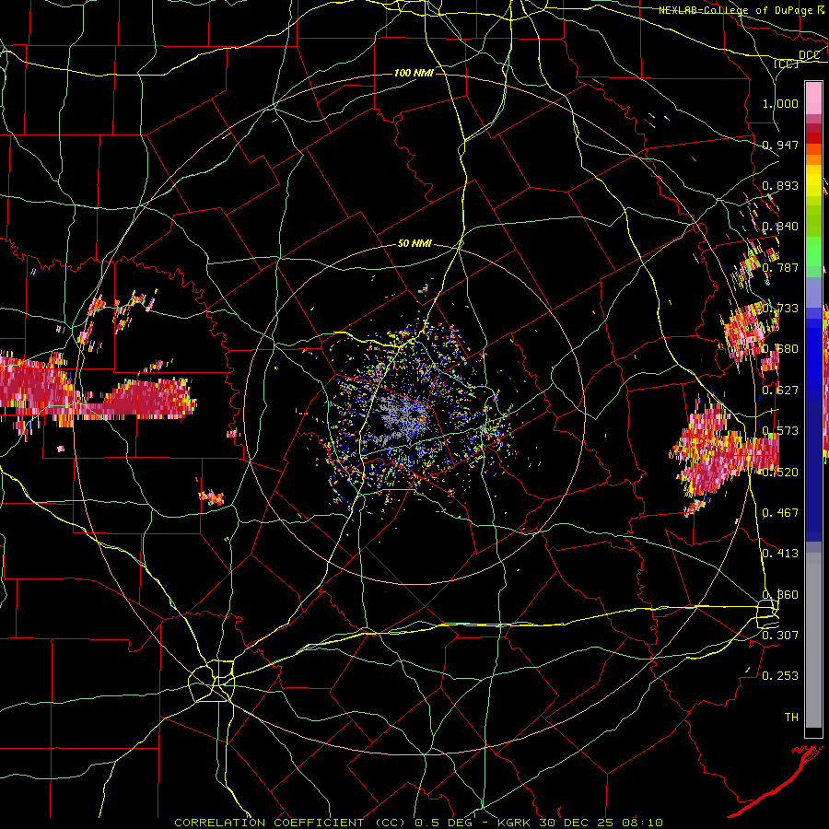
Task: Select the 0.360 scale value
Action: tap(780, 595)
